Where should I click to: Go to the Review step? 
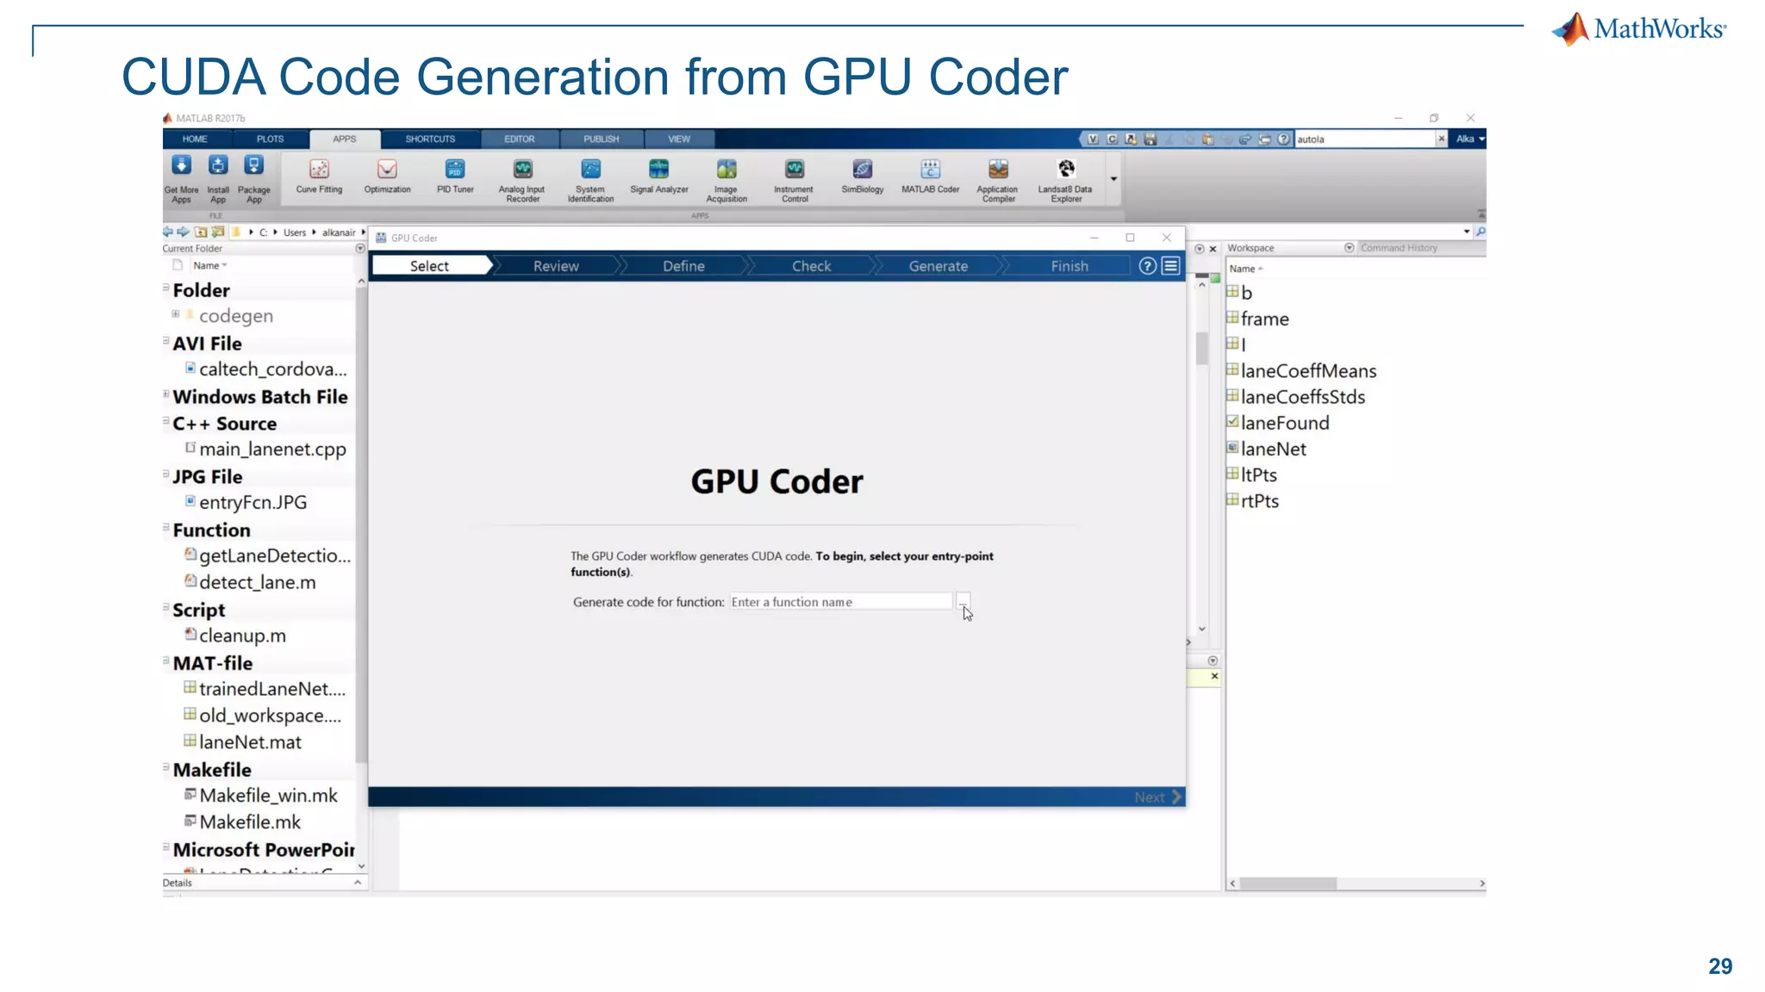point(556,266)
